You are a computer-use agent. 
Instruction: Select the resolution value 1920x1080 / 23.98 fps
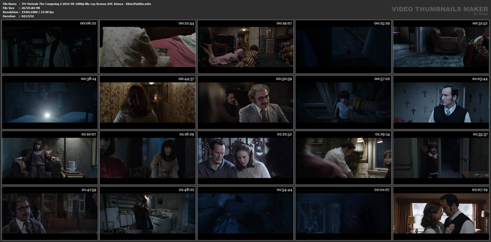pos(38,12)
